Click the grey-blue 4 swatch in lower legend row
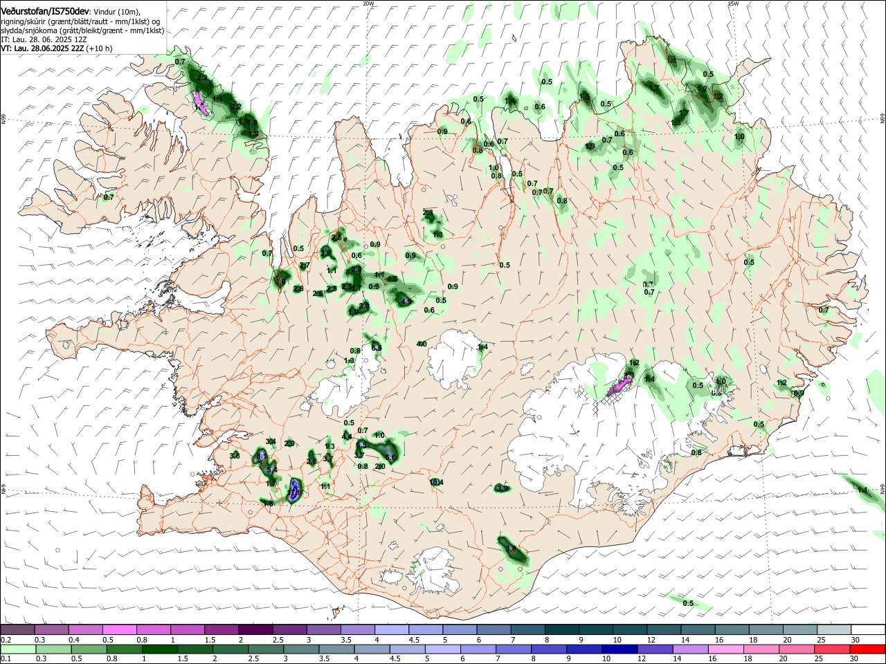The image size is (886, 664). [x=372, y=649]
